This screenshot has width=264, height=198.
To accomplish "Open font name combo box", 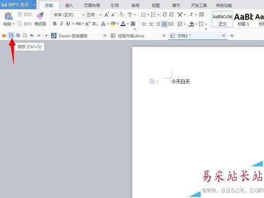I will [68, 15].
